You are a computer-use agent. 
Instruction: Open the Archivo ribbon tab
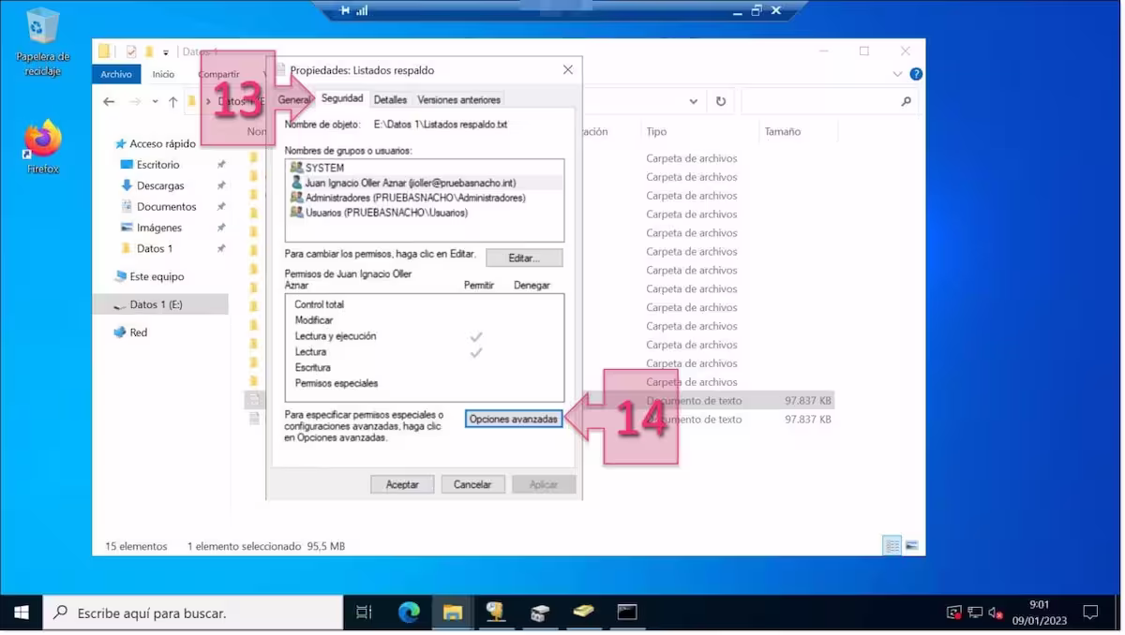[x=116, y=74]
